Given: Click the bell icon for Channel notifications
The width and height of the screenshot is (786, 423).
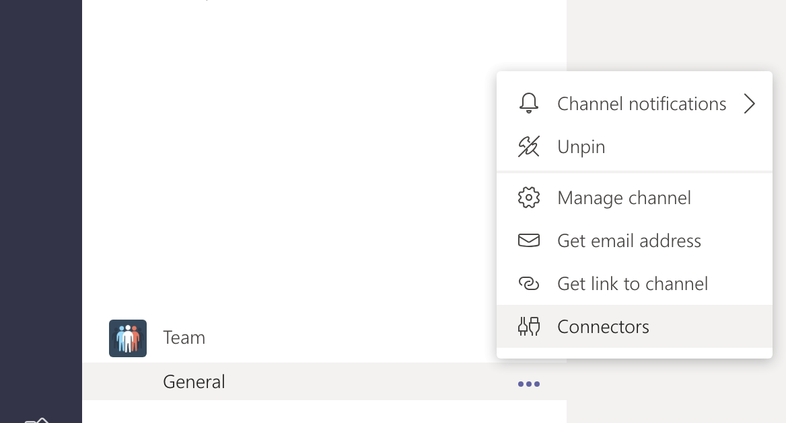Looking at the screenshot, I should click(x=528, y=103).
